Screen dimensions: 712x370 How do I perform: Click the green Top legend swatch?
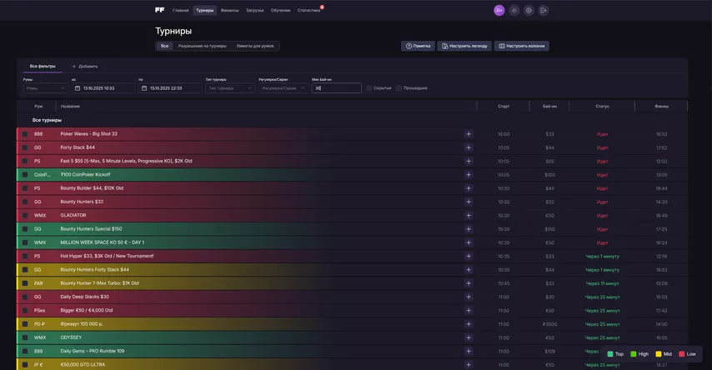pos(610,354)
